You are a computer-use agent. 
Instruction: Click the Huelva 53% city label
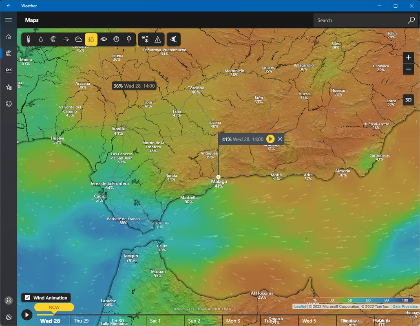57,140
